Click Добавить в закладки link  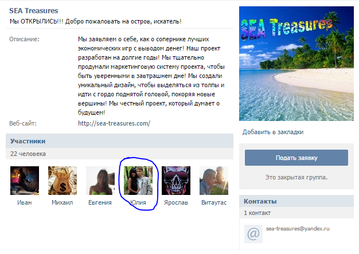click(273, 132)
